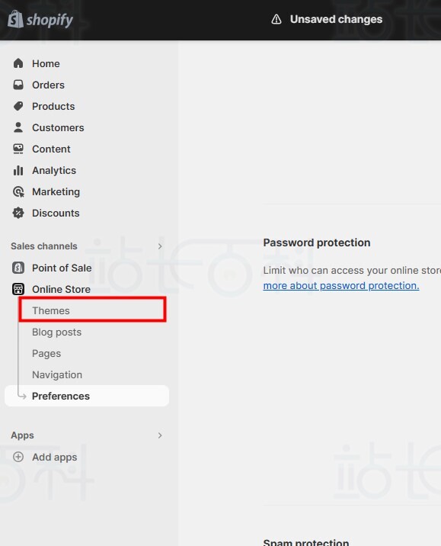Viewport: 441px width, 546px height.
Task: Select the Preferences menu item
Action: pyautogui.click(x=87, y=396)
